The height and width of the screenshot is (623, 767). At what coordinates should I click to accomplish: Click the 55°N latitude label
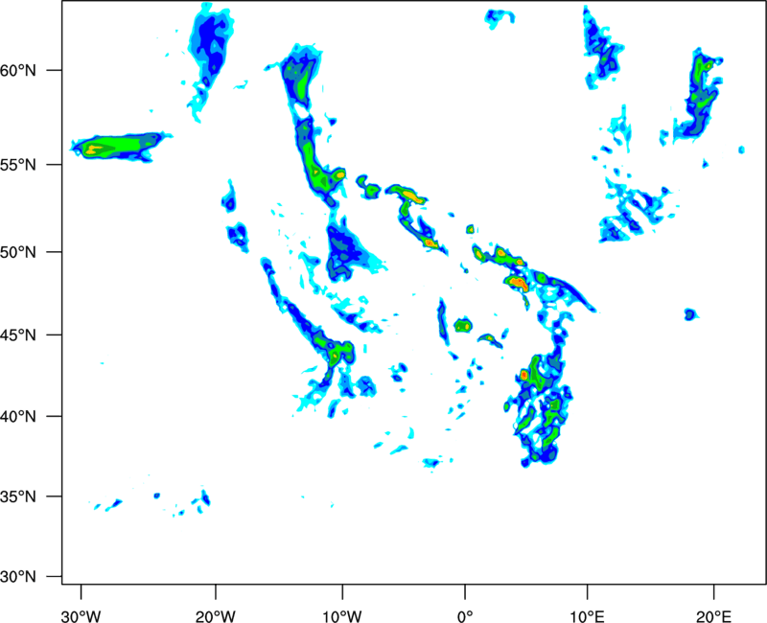(18, 165)
